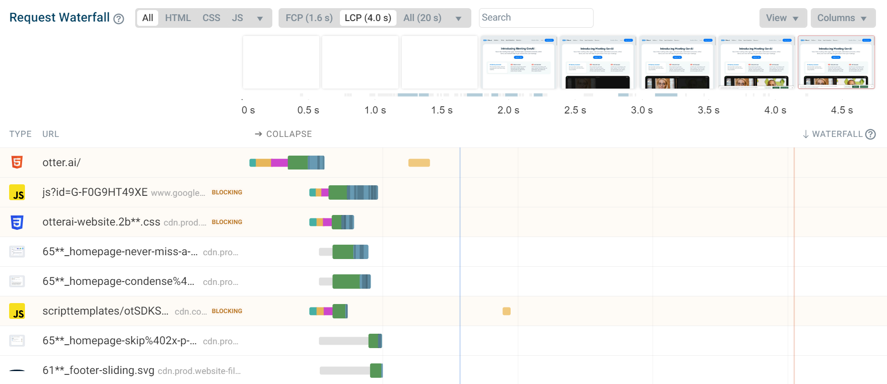Click the COLLAPSE arrow icon
The image size is (887, 384).
click(x=258, y=134)
